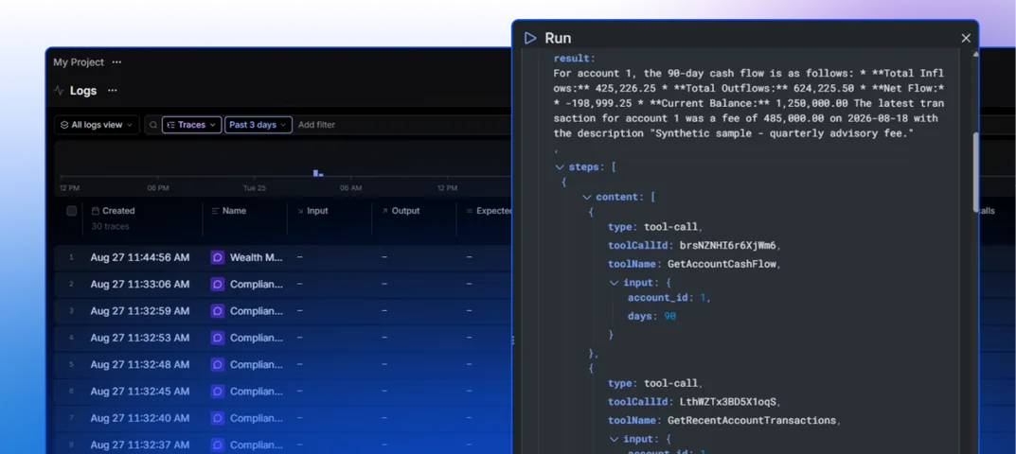Close the Run panel with X

tap(966, 38)
